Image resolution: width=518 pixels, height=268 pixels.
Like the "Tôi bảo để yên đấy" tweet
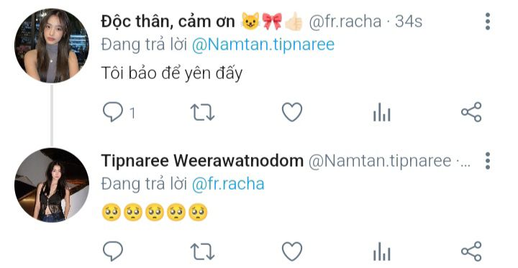point(292,112)
